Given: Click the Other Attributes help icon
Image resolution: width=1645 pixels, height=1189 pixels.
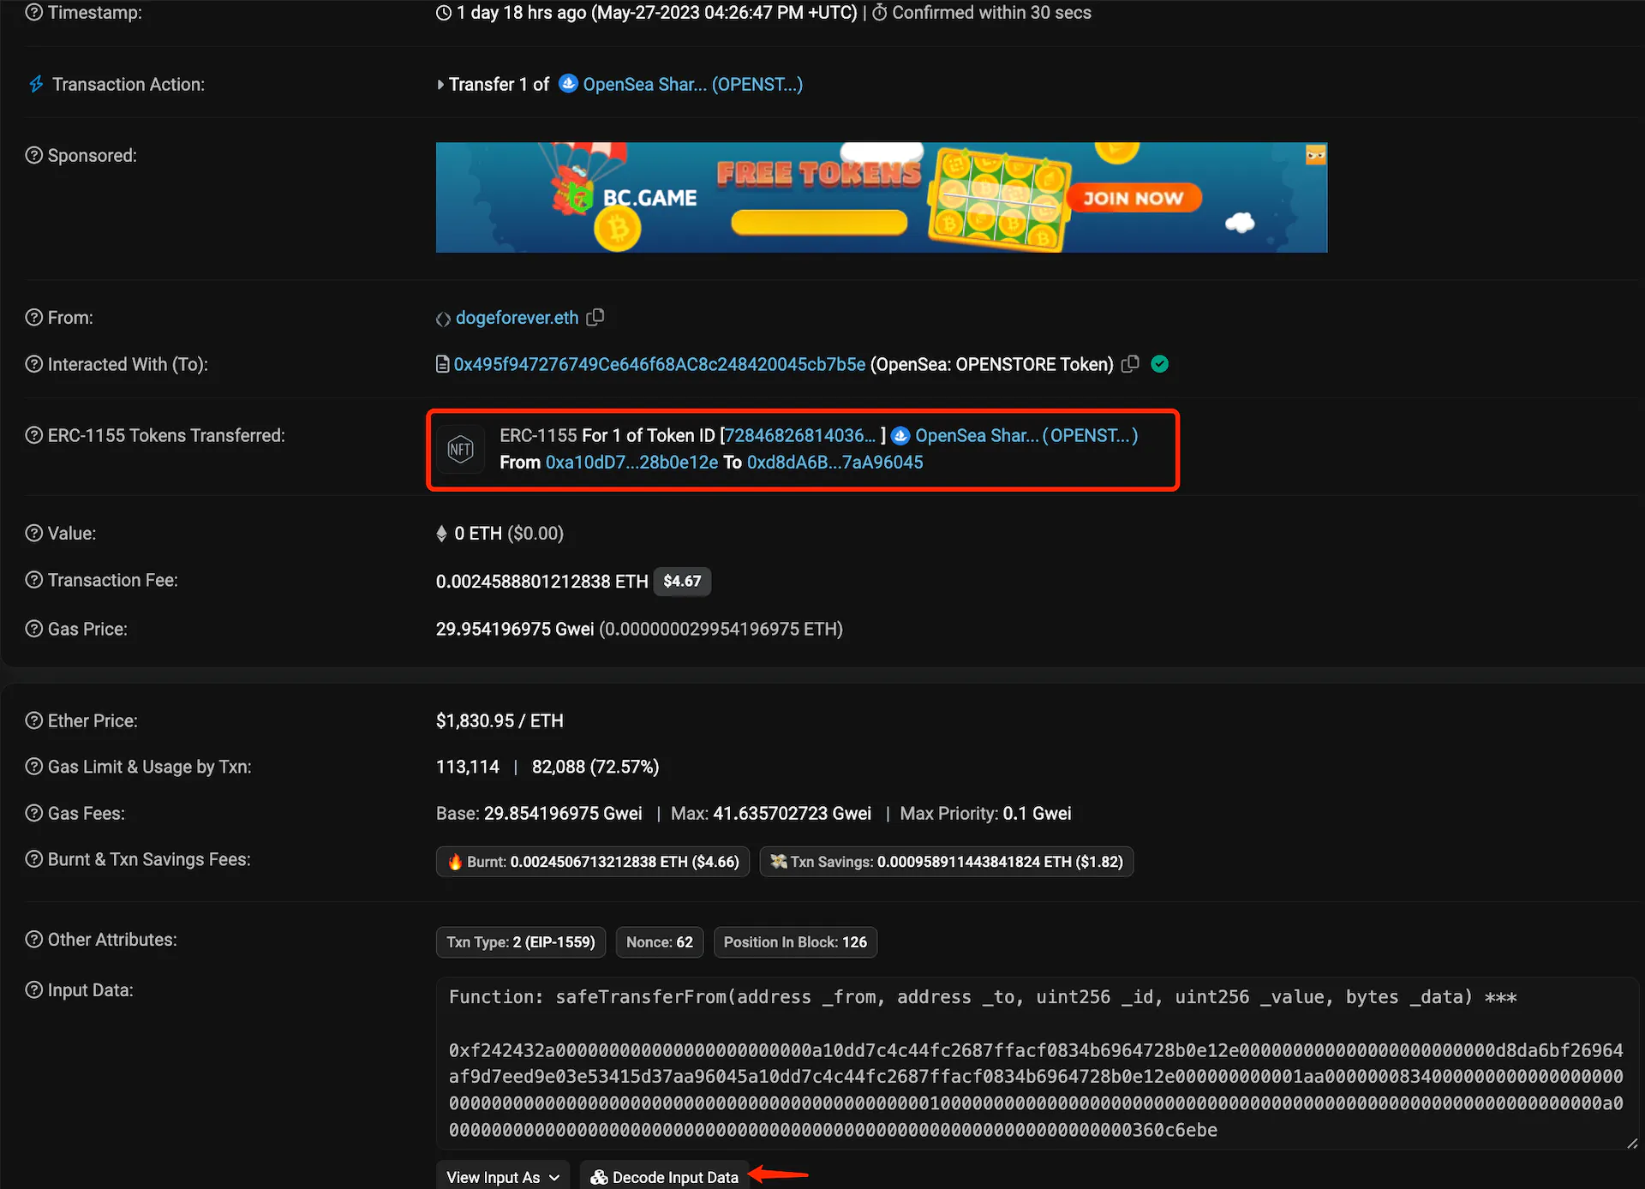Looking at the screenshot, I should click(33, 940).
